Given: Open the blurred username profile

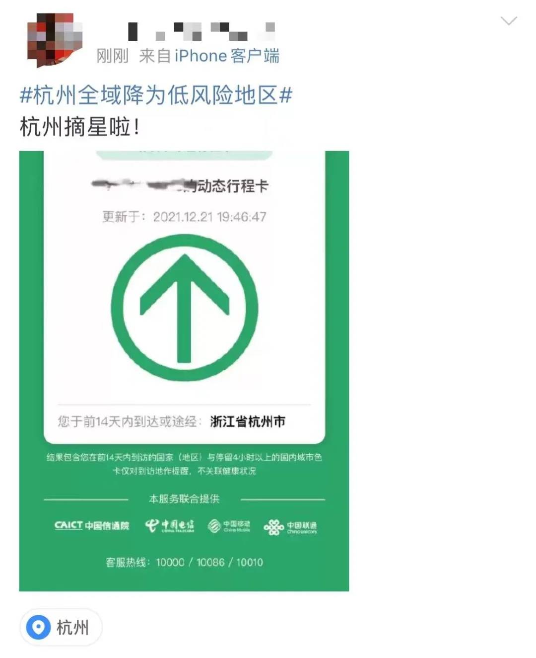Looking at the screenshot, I should point(201,31).
